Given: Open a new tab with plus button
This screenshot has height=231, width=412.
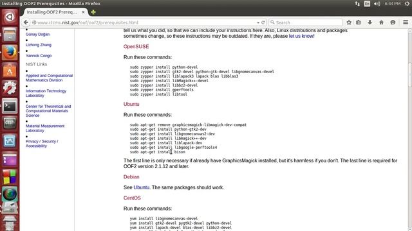Looking at the screenshot, I should click(x=93, y=12).
